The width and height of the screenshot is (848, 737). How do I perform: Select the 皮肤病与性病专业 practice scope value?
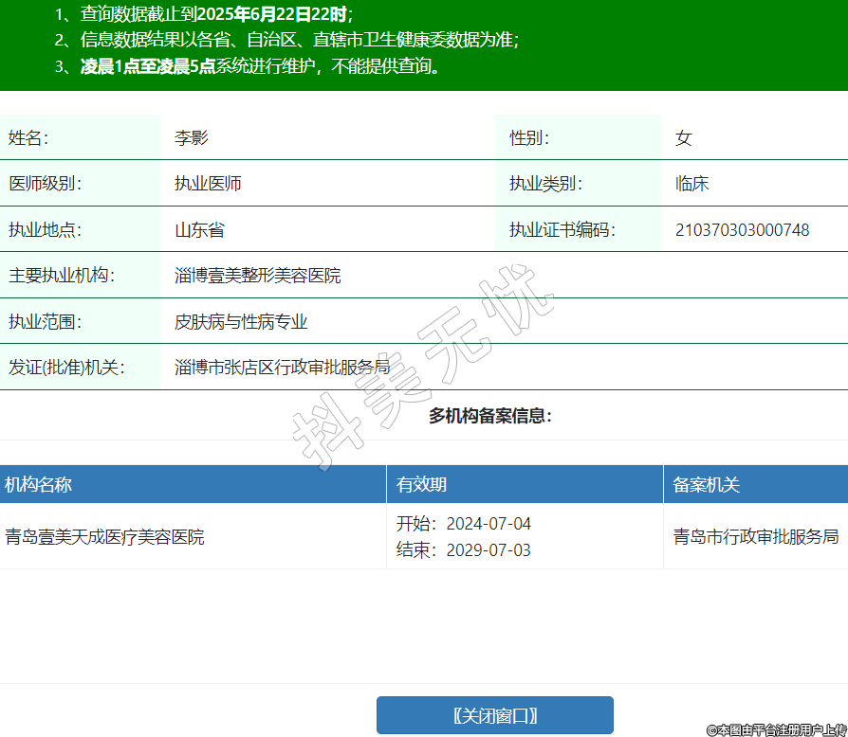tap(241, 322)
